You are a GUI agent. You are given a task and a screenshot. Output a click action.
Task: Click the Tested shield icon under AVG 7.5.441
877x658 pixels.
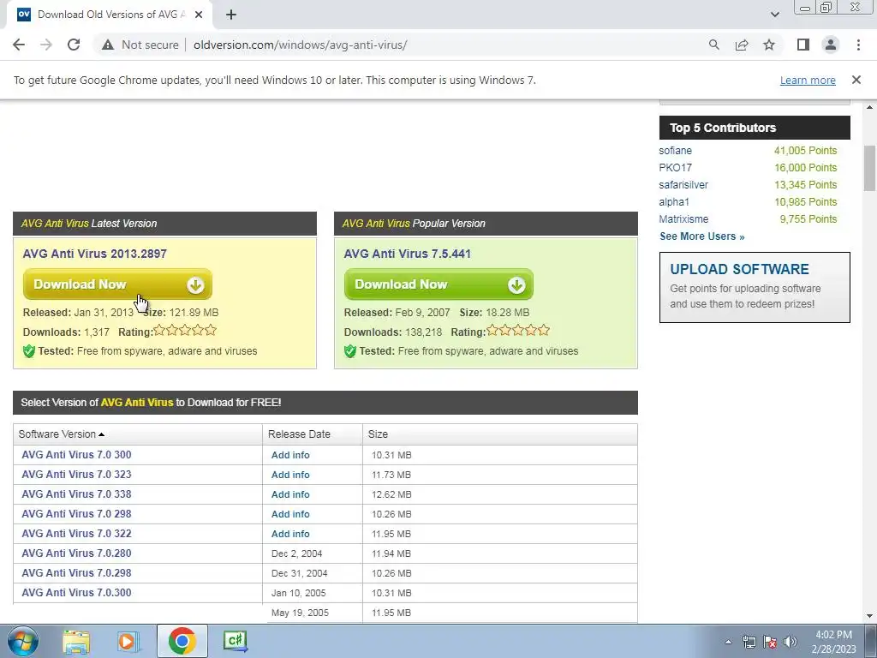pos(350,351)
